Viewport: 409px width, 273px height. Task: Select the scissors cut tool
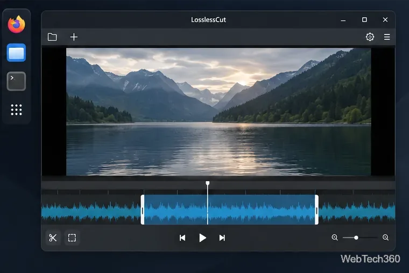coord(53,238)
